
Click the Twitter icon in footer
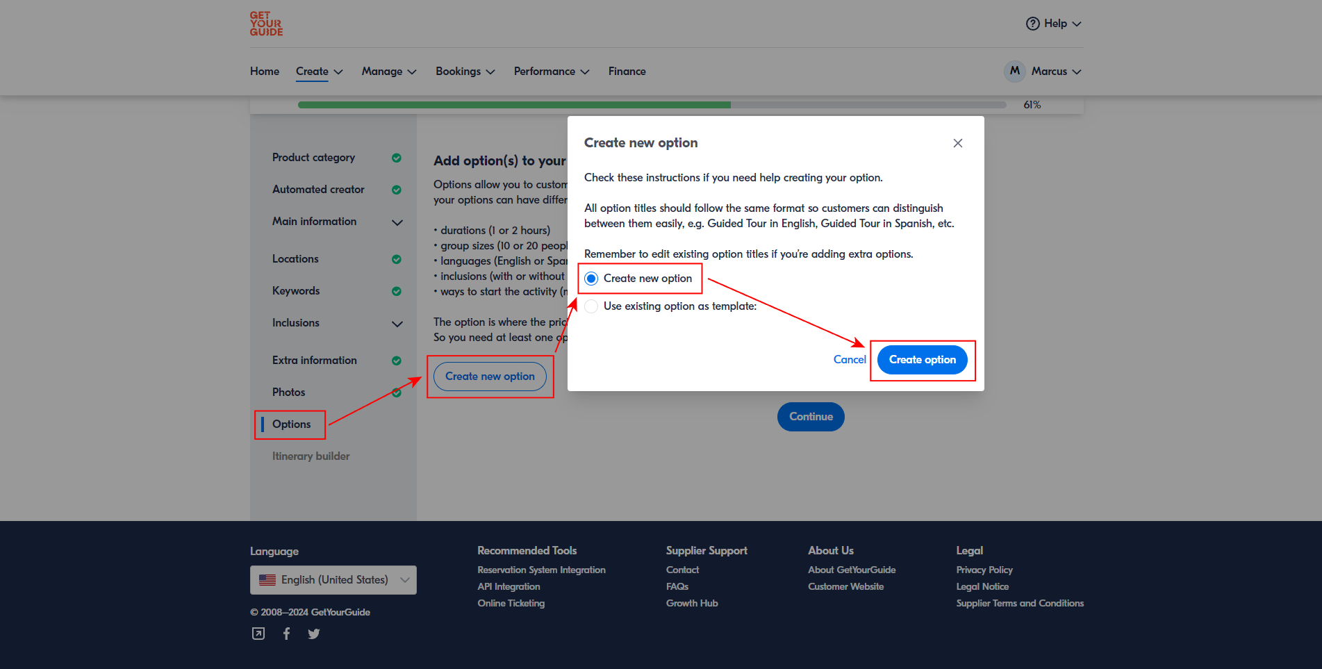(x=314, y=634)
